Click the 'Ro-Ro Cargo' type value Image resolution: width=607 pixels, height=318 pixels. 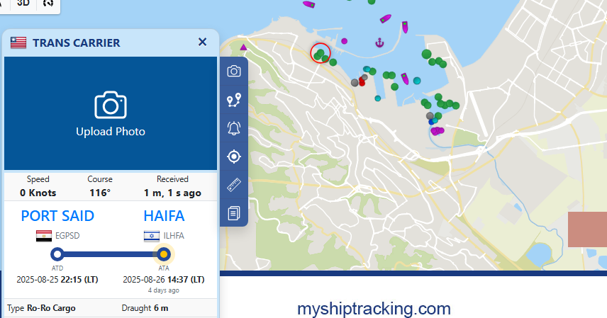click(x=51, y=308)
